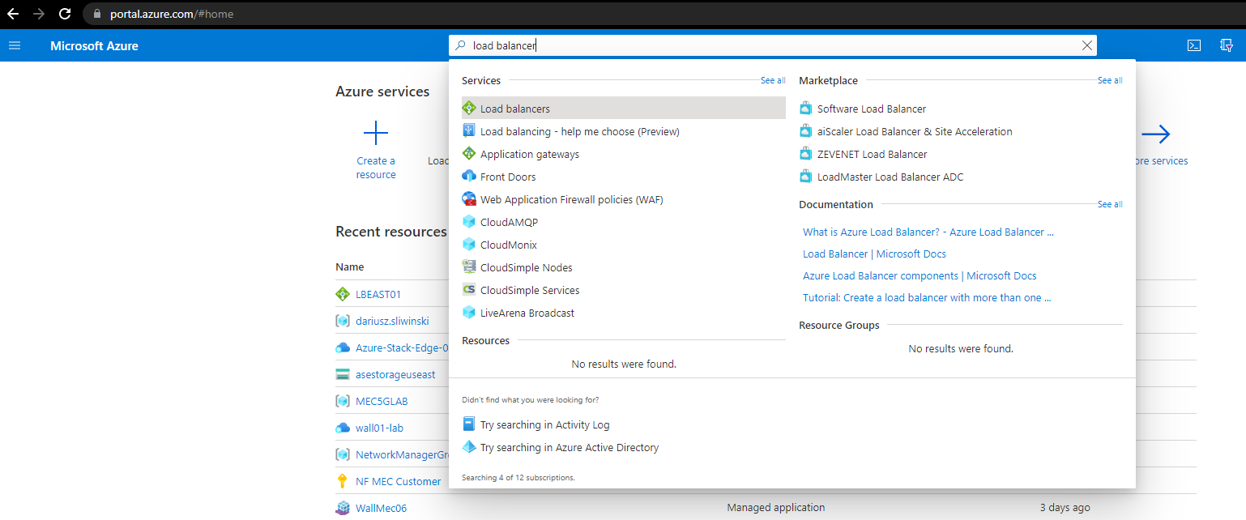Try searching in Azure Active Directory

coord(570,448)
